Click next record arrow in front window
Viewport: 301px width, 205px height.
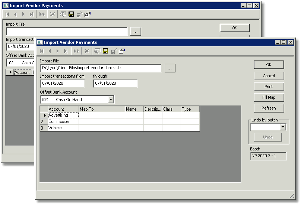point(58,51)
